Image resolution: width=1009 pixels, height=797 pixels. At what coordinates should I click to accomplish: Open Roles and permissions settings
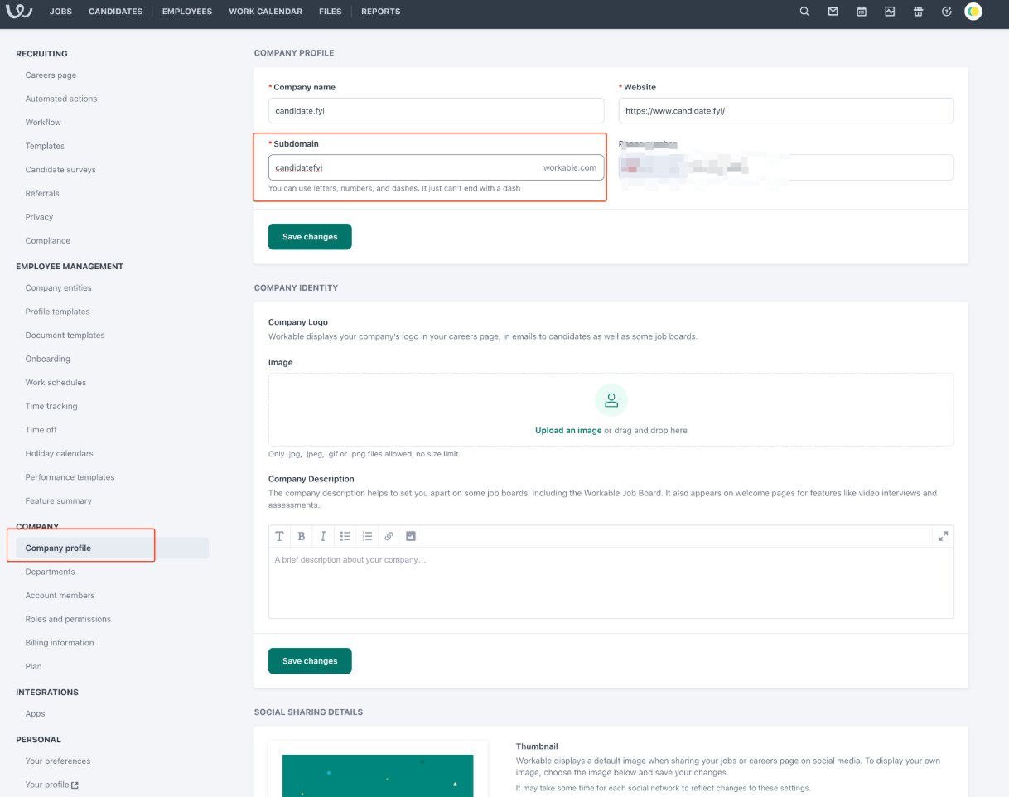point(68,619)
